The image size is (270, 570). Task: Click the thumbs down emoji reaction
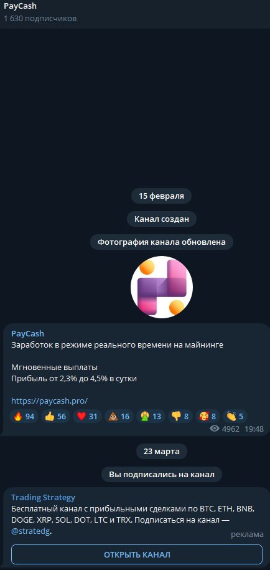[x=180, y=416]
